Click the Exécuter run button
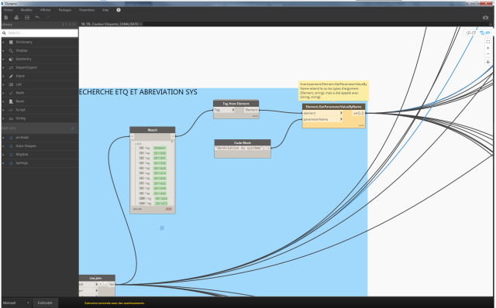The image size is (496, 308). pyautogui.click(x=45, y=303)
